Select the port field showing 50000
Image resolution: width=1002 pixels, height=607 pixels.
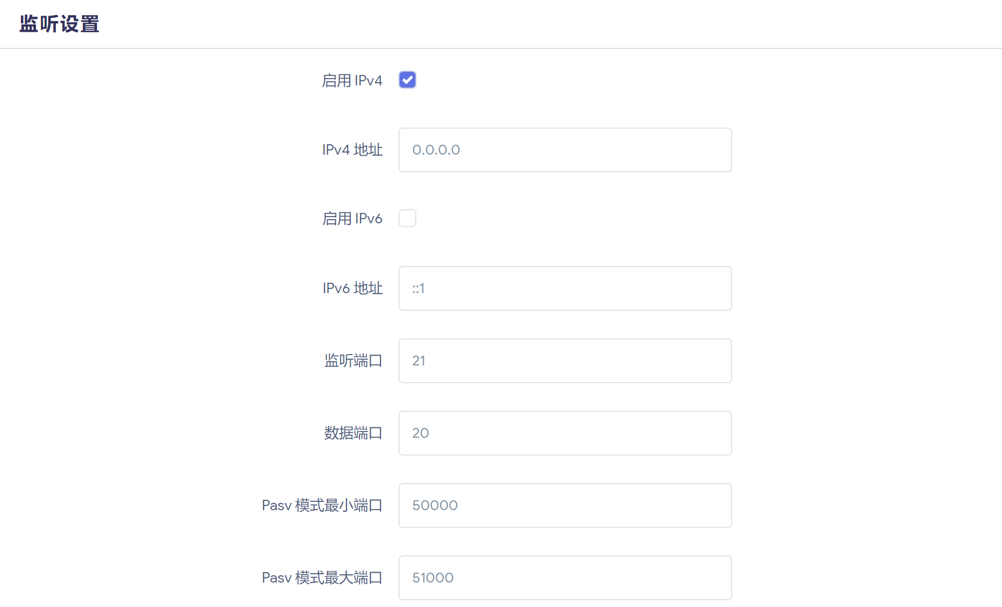pyautogui.click(x=564, y=505)
